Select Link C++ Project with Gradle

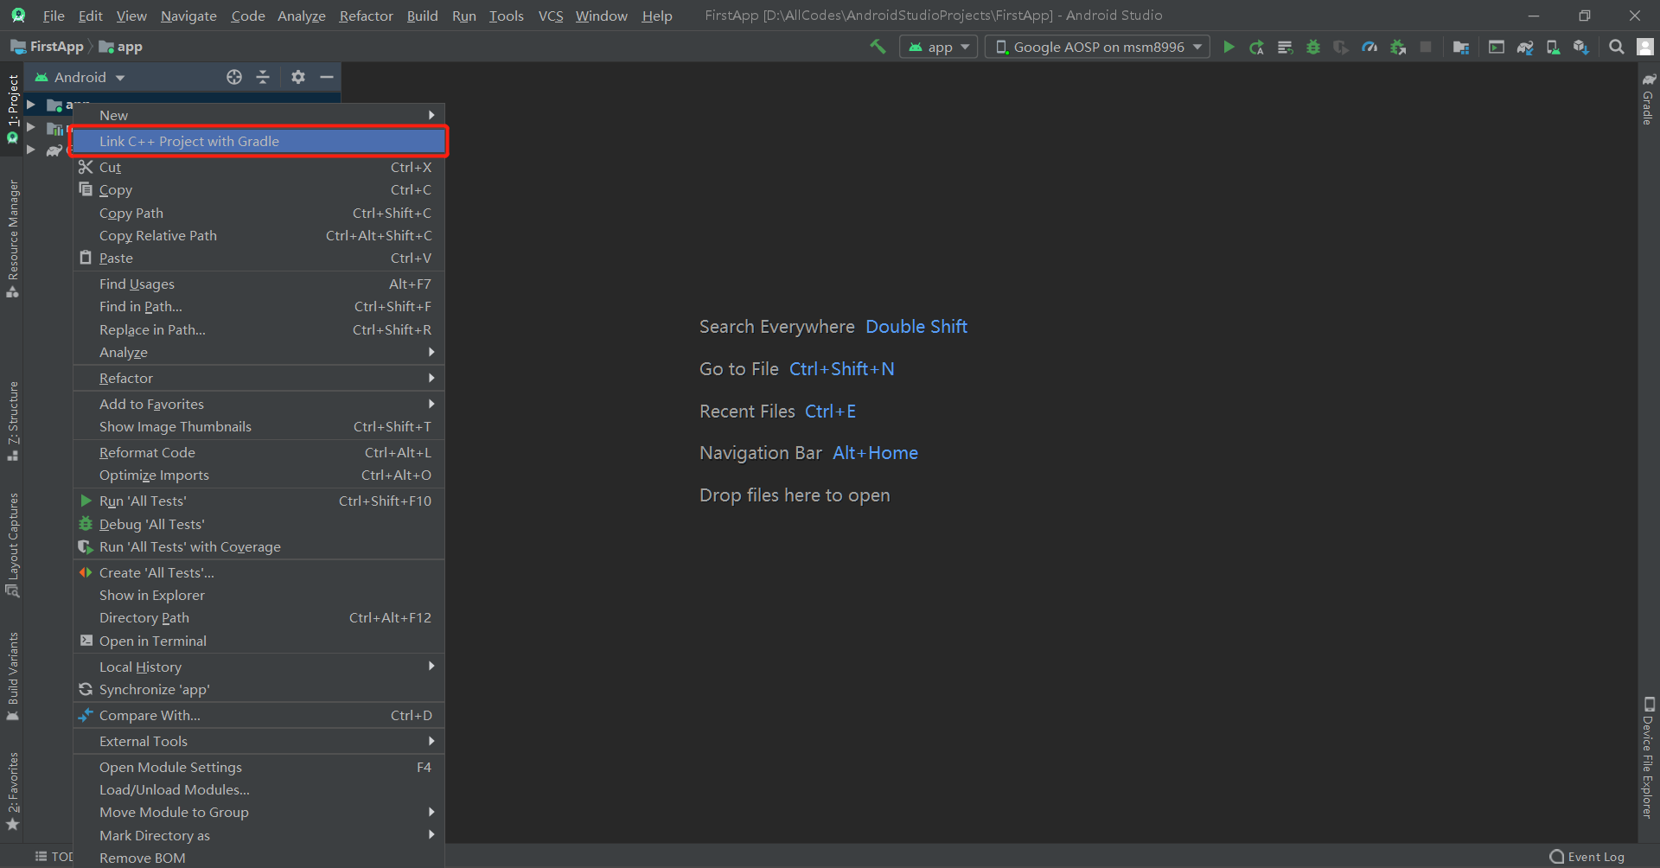click(259, 141)
